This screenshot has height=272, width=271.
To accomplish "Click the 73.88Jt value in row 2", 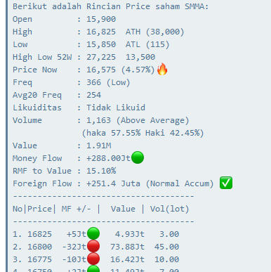I will 127,247.
